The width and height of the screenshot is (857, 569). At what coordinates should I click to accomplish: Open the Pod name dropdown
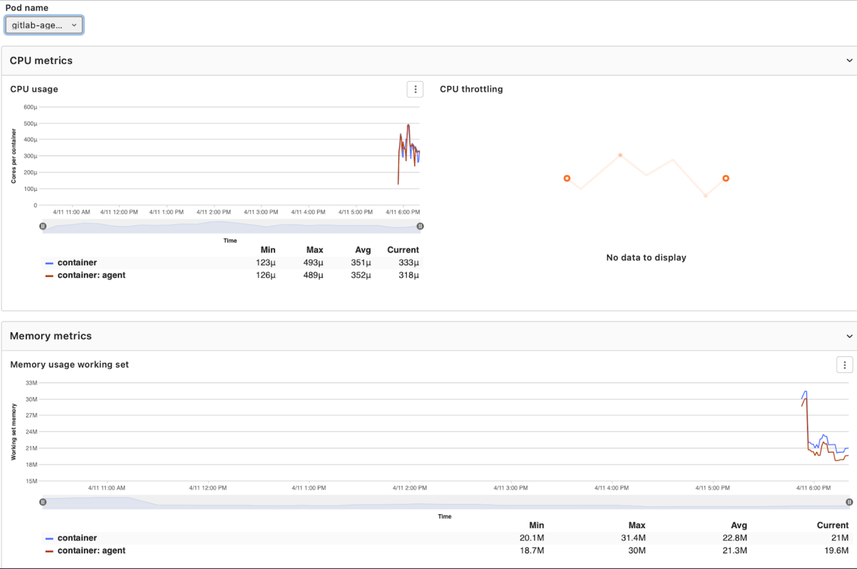point(43,25)
